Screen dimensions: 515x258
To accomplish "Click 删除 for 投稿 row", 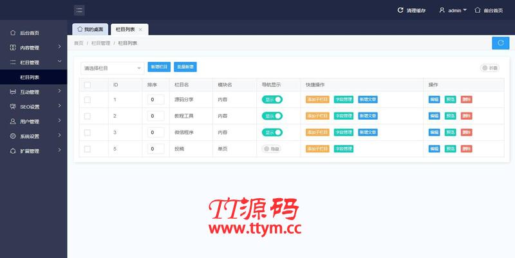I will pos(466,149).
